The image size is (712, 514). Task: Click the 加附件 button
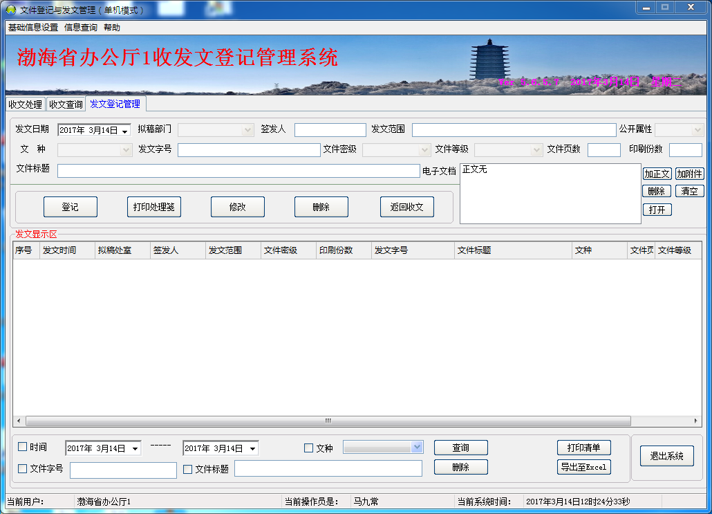tap(689, 174)
